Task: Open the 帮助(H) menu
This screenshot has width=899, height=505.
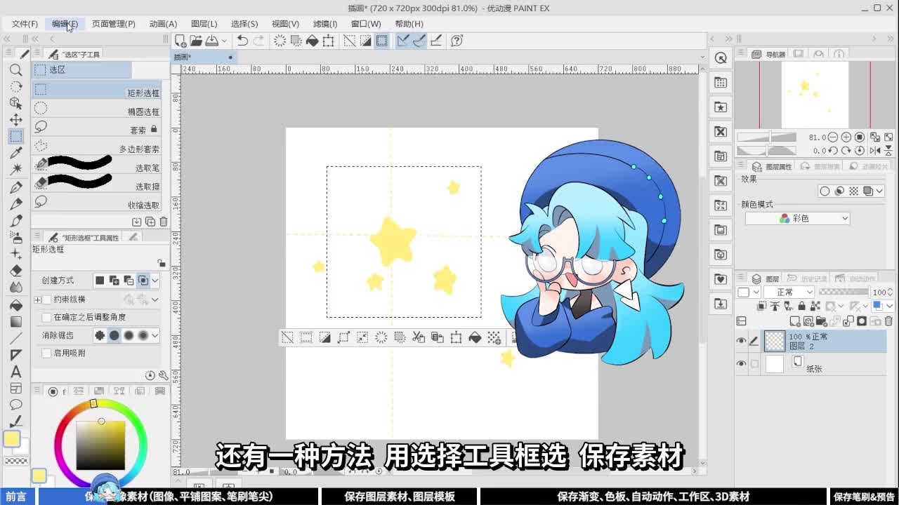Action: pyautogui.click(x=409, y=24)
